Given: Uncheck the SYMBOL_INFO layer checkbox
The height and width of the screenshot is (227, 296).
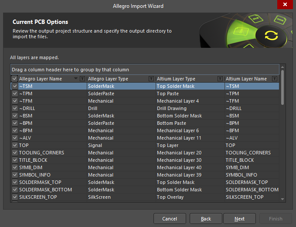Looking at the screenshot, I should point(15,175).
